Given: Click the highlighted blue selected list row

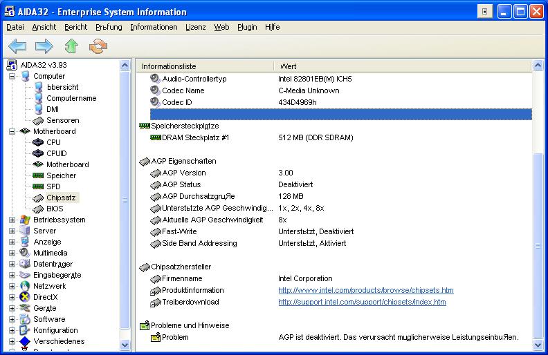Looking at the screenshot, I should tap(340, 114).
